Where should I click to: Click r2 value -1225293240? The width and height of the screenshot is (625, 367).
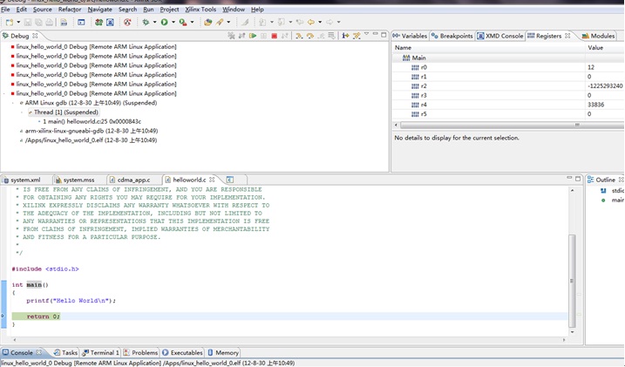pos(605,86)
